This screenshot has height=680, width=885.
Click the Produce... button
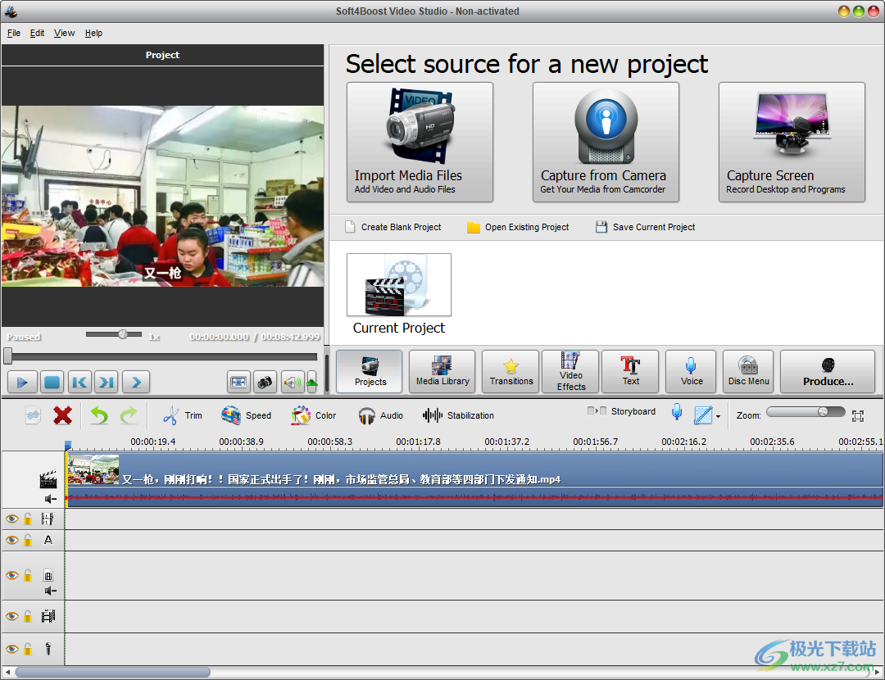pos(828,371)
